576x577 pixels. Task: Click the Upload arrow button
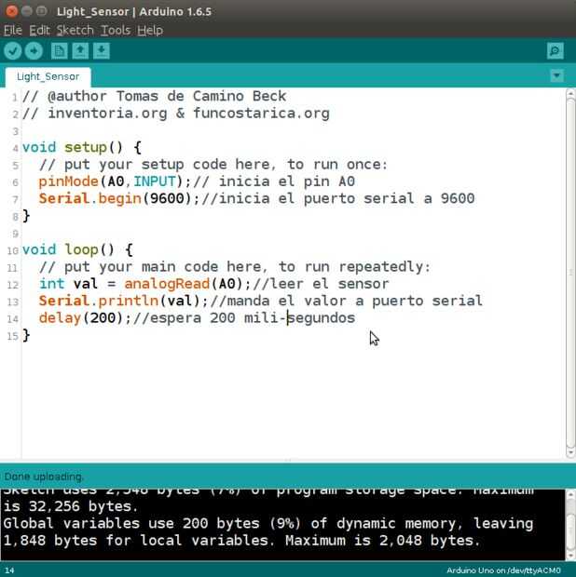pyautogui.click(x=34, y=51)
